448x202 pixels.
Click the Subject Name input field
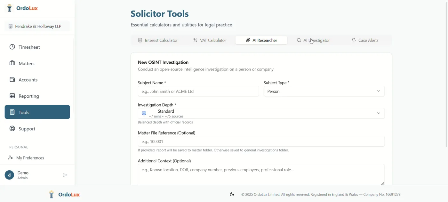[198, 91]
